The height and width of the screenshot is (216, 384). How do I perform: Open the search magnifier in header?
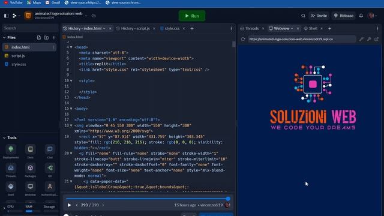point(303,16)
